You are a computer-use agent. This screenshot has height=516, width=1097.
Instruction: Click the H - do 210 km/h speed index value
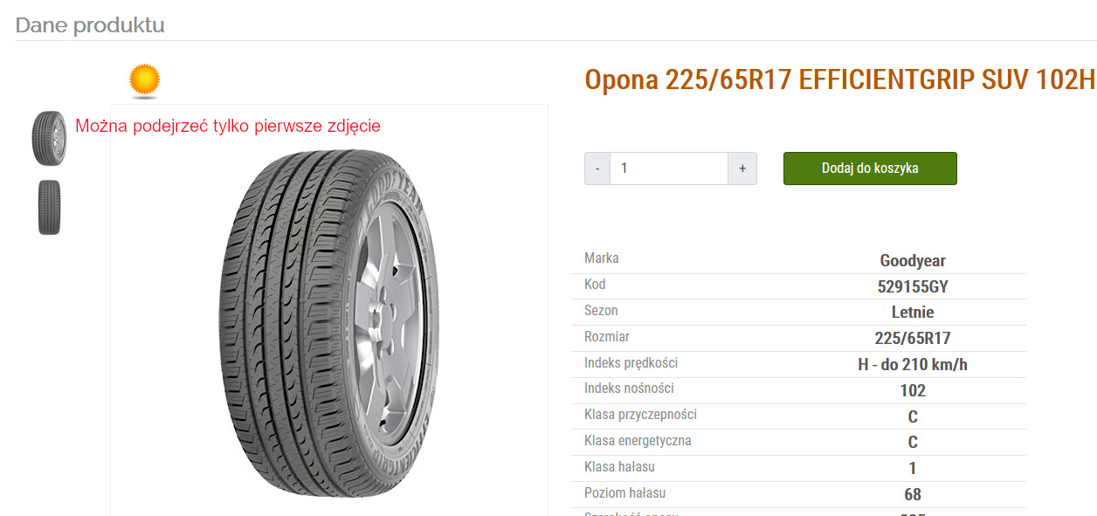tap(913, 364)
